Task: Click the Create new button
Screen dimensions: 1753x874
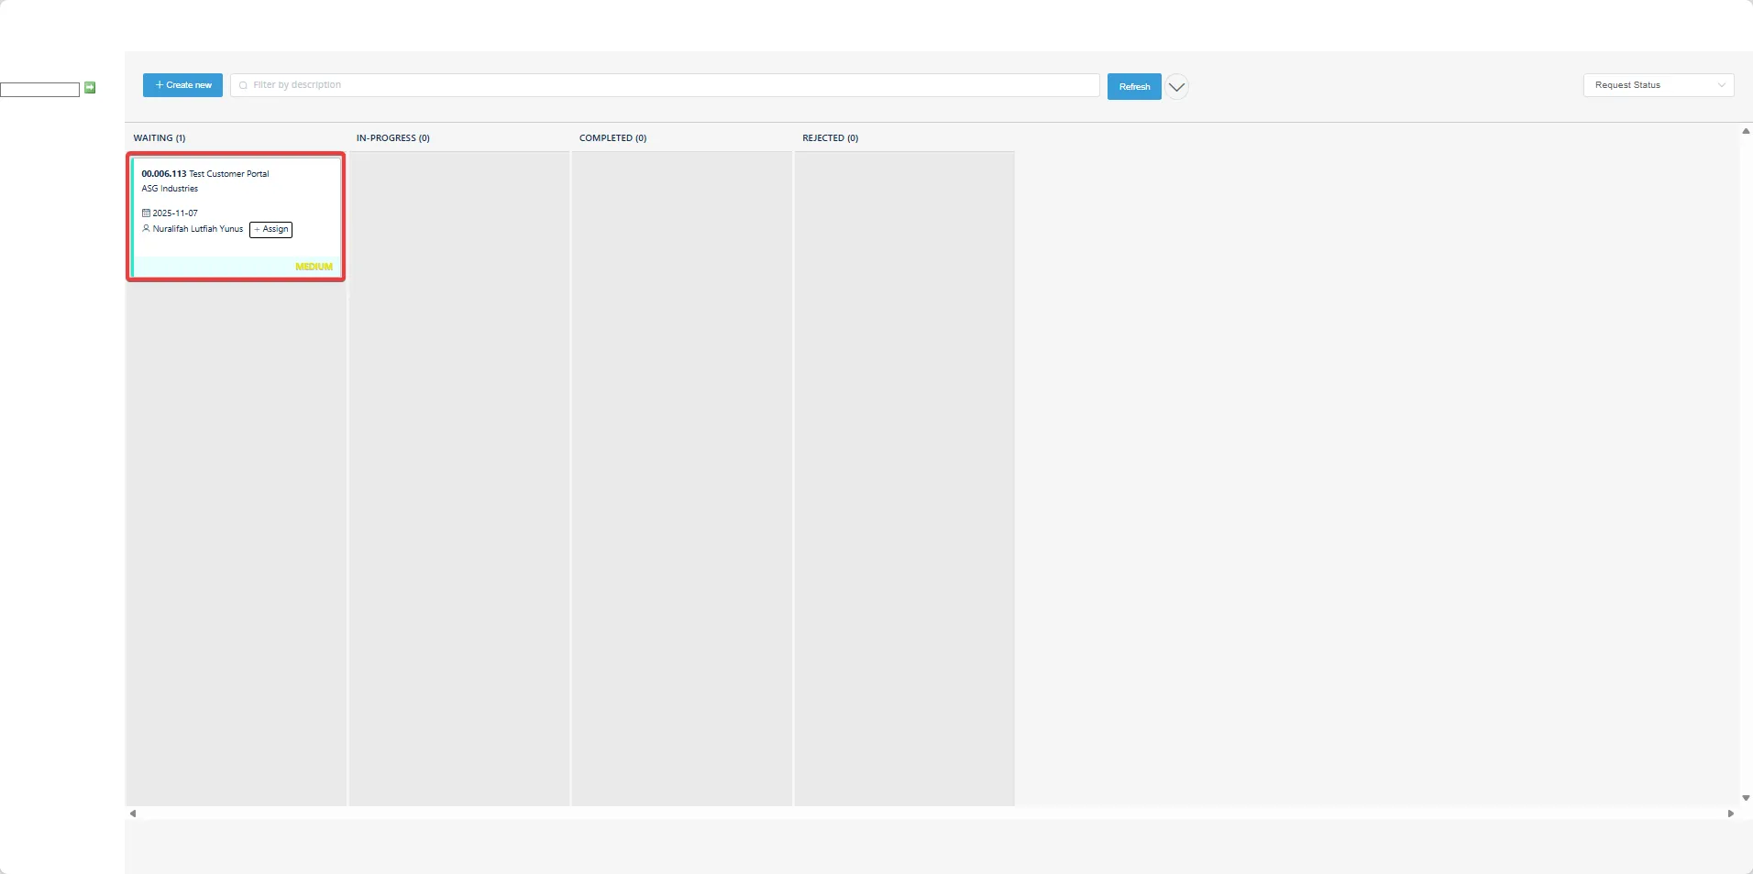Action: 182,84
